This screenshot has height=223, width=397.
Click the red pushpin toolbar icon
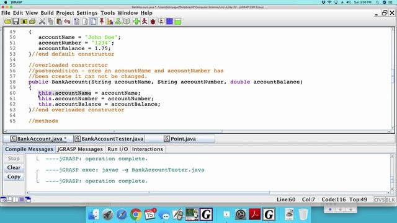[102, 22]
